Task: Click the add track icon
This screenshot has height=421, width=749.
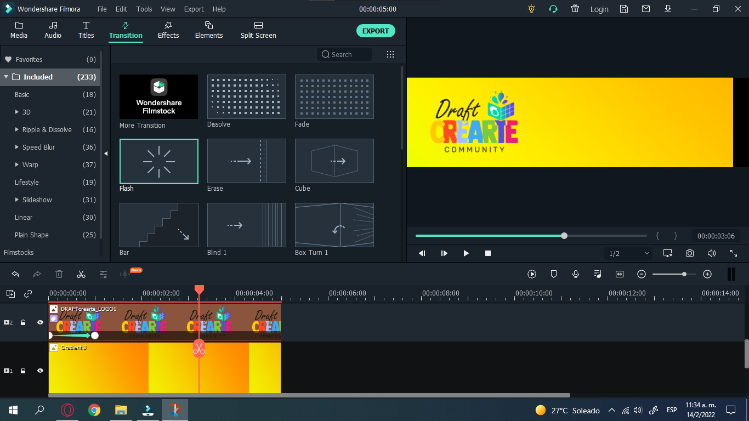Action: click(x=11, y=294)
